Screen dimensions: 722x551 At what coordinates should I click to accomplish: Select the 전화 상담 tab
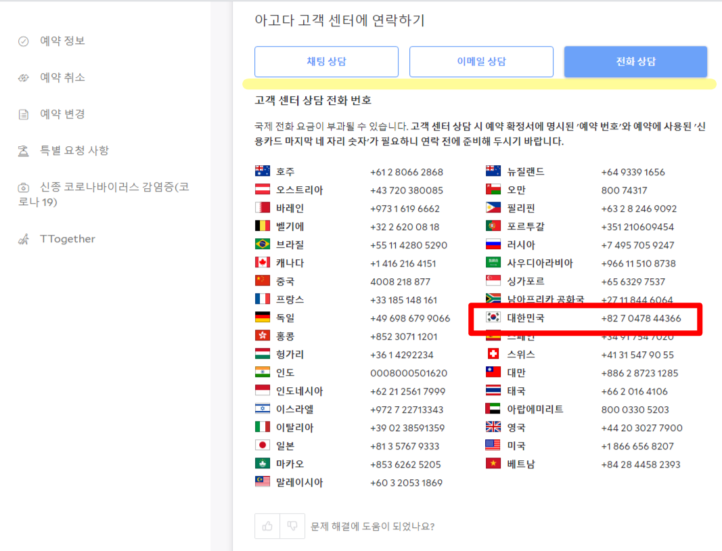pos(635,62)
